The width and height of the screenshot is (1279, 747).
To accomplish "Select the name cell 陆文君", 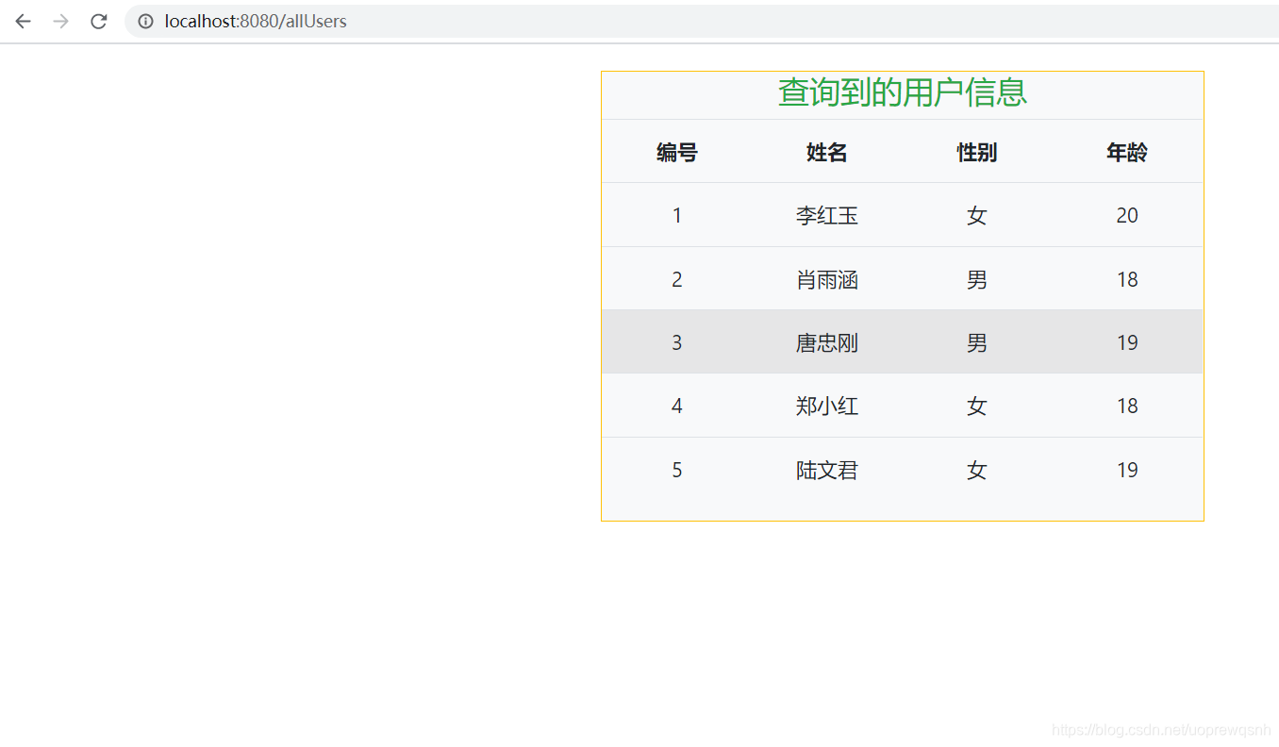I will (x=827, y=470).
